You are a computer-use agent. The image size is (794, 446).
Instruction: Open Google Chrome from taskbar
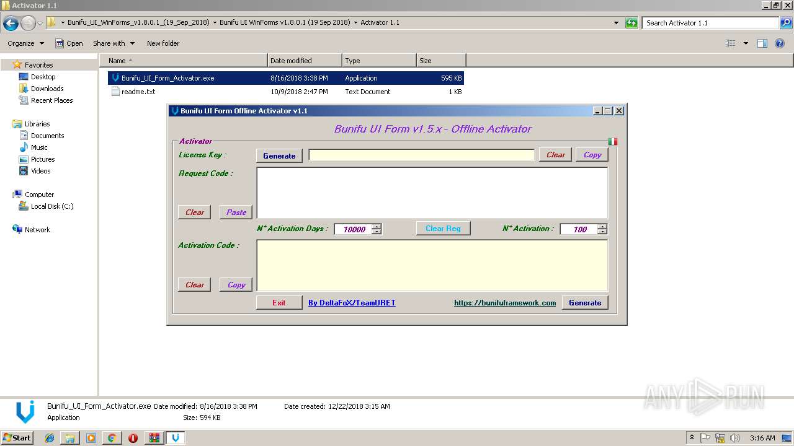[112, 438]
